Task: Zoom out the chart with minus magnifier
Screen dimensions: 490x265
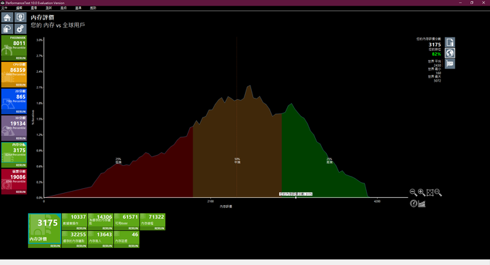Action: tap(413, 192)
